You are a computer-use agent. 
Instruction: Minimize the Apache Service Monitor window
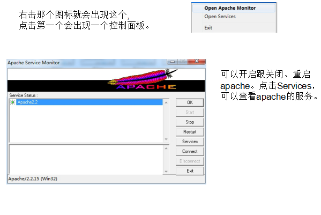pos(173,61)
